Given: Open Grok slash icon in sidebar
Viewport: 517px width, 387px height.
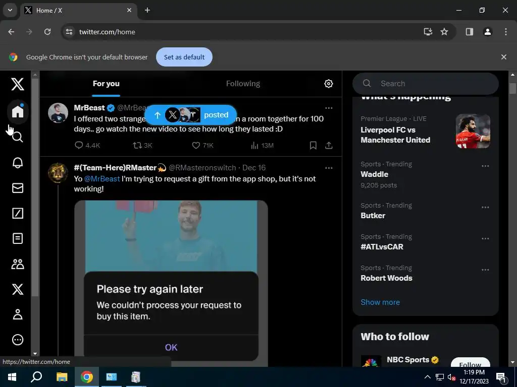Looking at the screenshot, I should 18,213.
